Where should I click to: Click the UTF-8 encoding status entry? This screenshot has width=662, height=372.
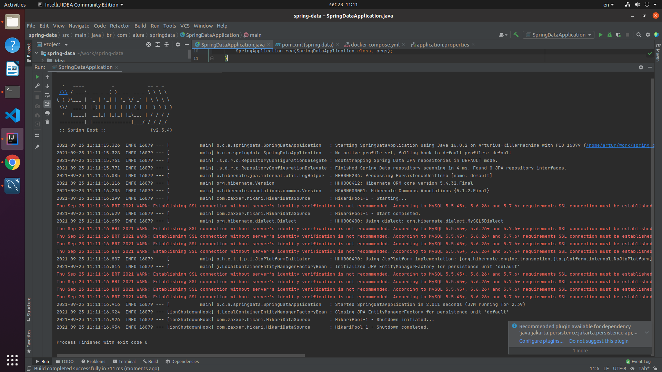(619, 369)
